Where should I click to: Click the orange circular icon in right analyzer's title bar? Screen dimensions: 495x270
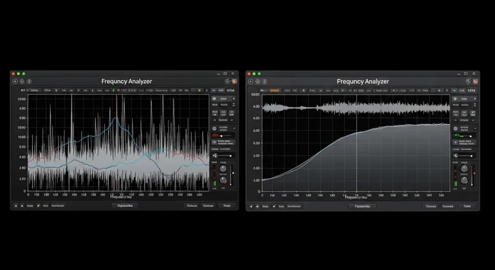pos(475,82)
